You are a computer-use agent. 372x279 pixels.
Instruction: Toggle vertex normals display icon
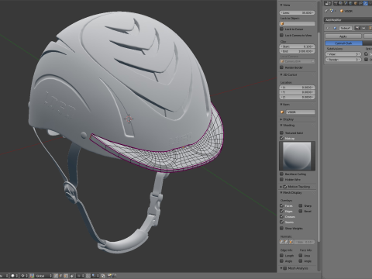pyautogui.click(x=282, y=242)
